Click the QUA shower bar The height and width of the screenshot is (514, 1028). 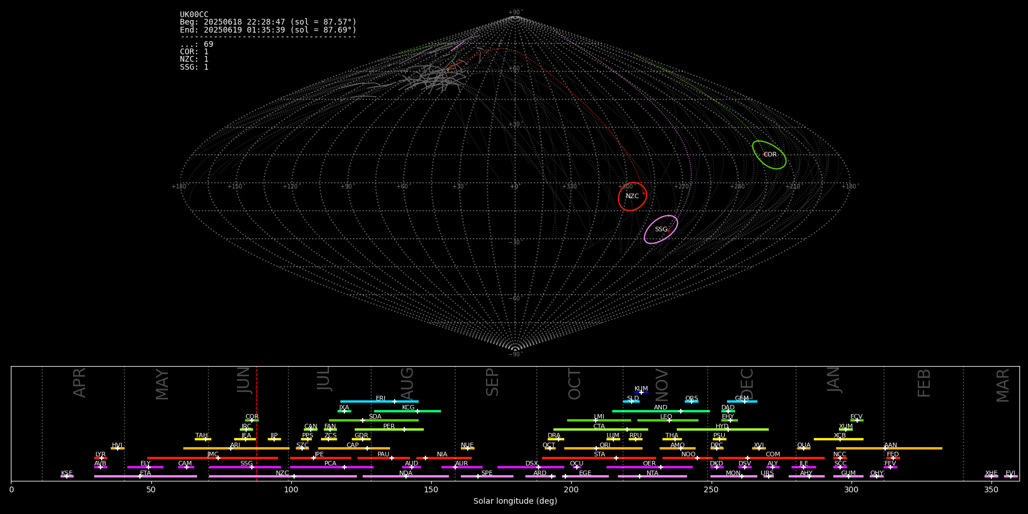804,448
